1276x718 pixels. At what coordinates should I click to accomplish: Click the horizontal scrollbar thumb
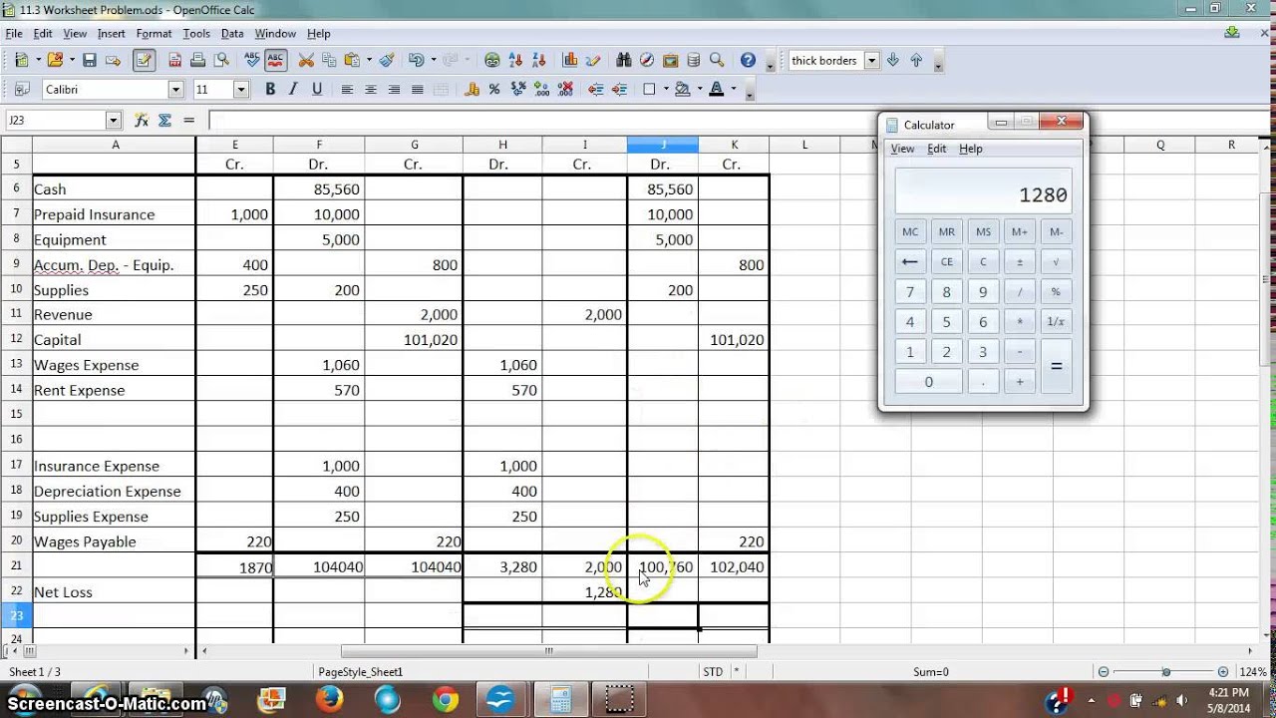click(549, 651)
